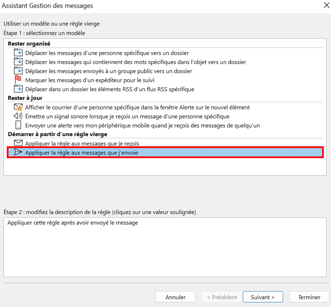Click the folder icon beside the RSS feed rule
The height and width of the screenshot is (307, 331).
tap(18, 89)
